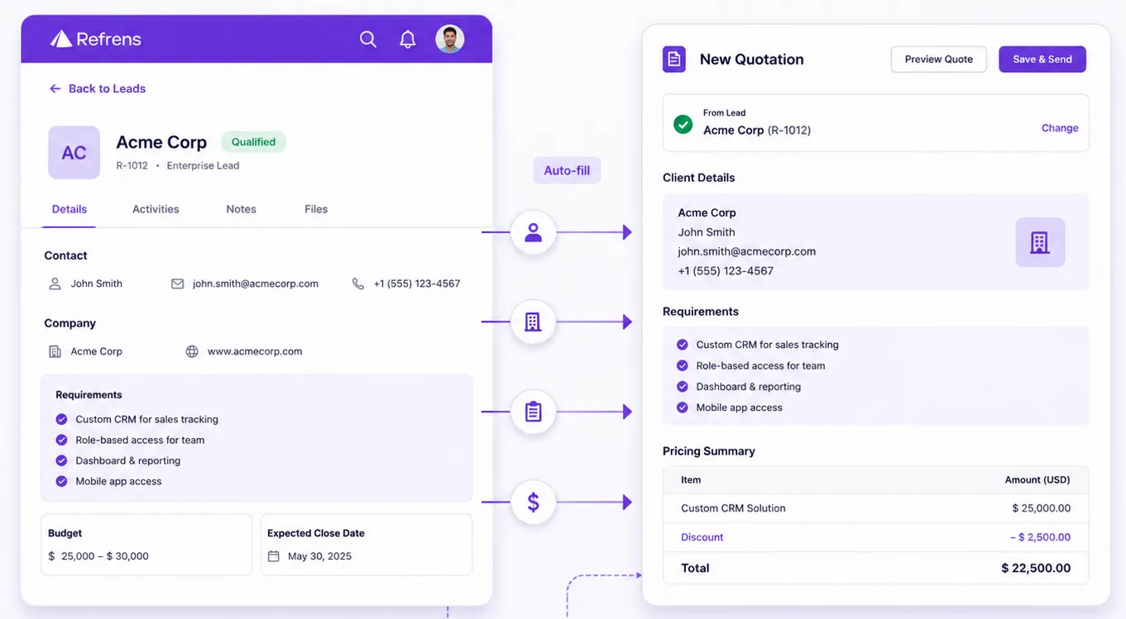Viewport: 1126px width, 619px height.
Task: Click the Save & Send button
Action: [x=1042, y=60]
